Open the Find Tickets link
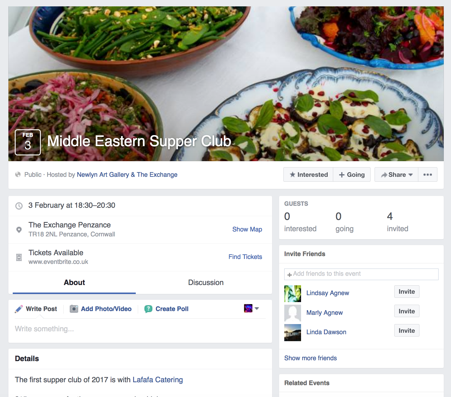 coord(245,257)
